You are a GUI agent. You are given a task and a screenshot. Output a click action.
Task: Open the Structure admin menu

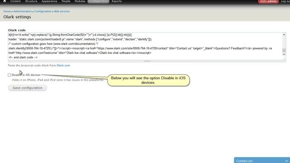coord(31,1)
